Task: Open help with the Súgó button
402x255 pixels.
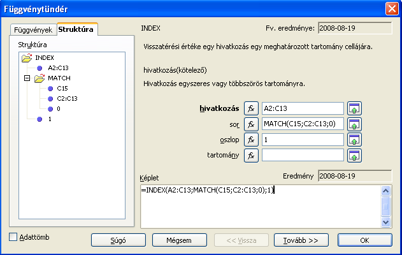Action: [118, 240]
